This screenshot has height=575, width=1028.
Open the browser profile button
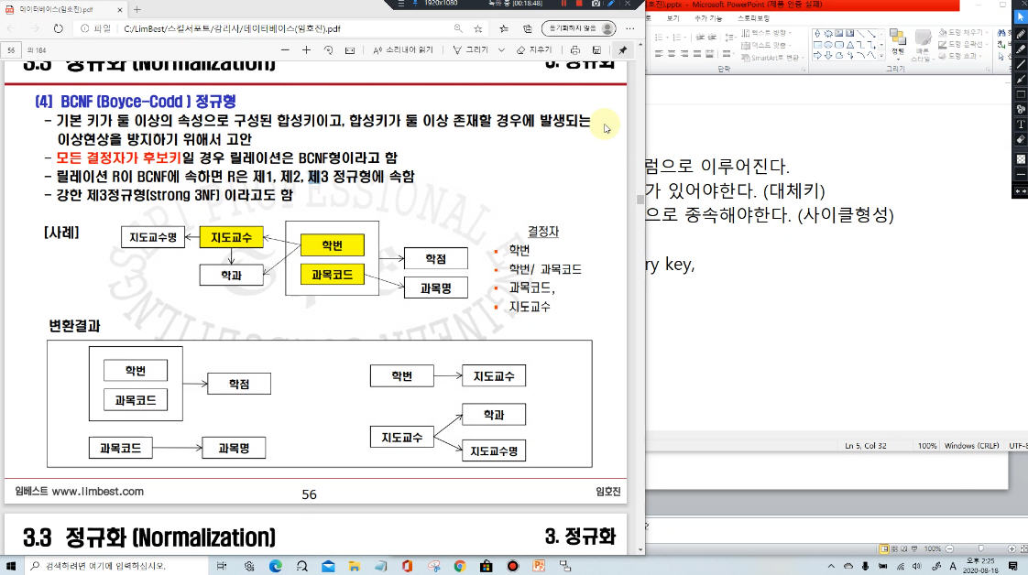tap(579, 28)
